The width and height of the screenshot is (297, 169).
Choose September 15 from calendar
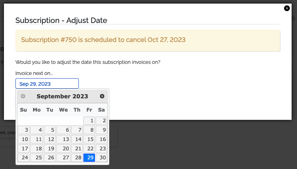(x=89, y=139)
